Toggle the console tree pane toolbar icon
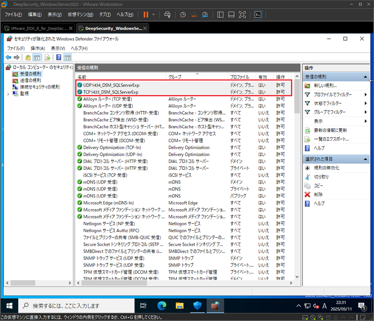 click(36, 57)
